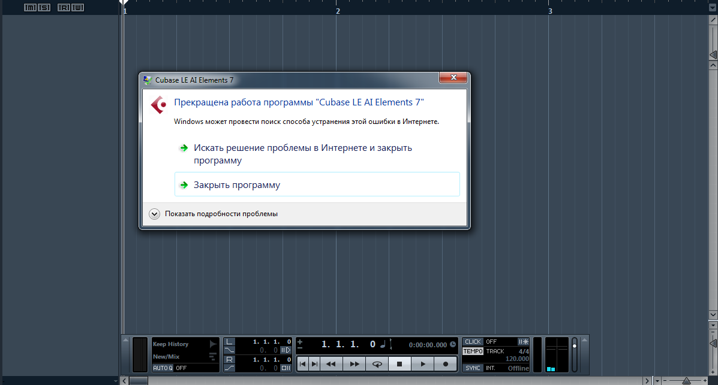This screenshot has width=718, height=385.
Task: Toggle AUTO Q auto-quantize button
Action: (x=163, y=368)
